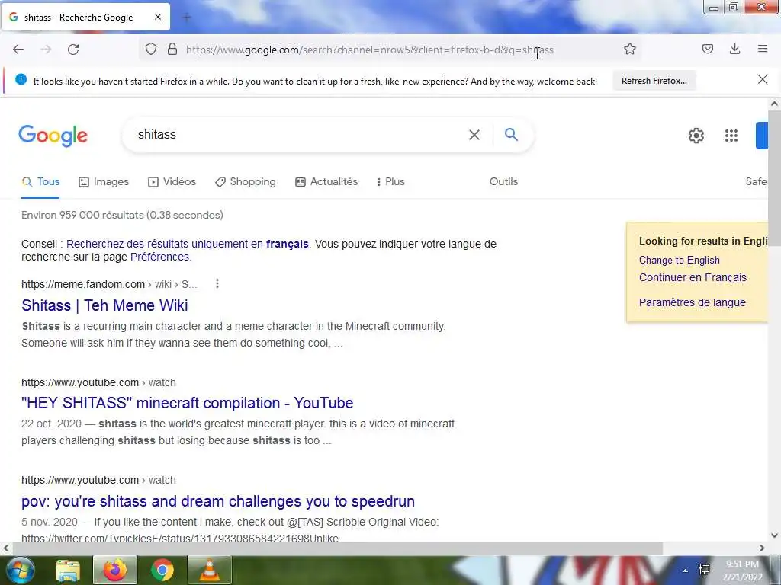Open Shitass | Teh Meme Wiki result
Viewport: 781px width, 585px height.
(x=104, y=305)
